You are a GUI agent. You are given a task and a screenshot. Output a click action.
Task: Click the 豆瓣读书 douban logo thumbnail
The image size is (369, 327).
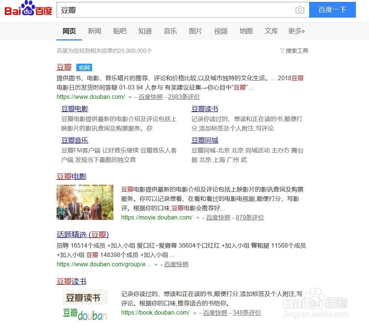coord(85,305)
